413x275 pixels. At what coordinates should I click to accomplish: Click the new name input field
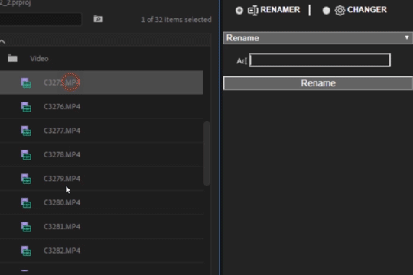click(x=320, y=60)
